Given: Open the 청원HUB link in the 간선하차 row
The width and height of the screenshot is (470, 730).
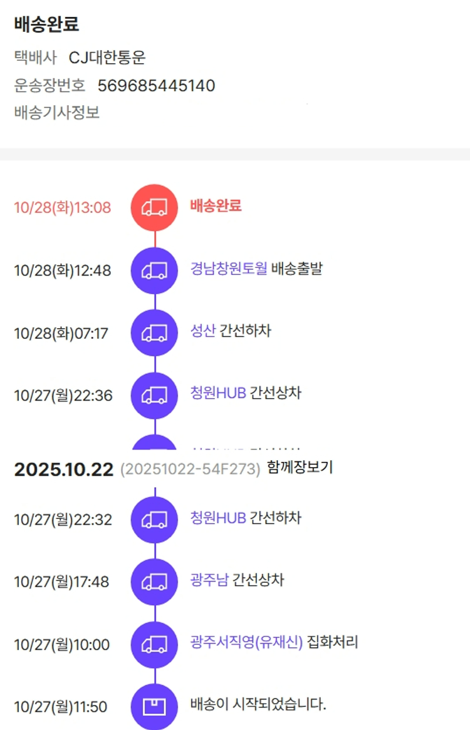Looking at the screenshot, I should [217, 518].
